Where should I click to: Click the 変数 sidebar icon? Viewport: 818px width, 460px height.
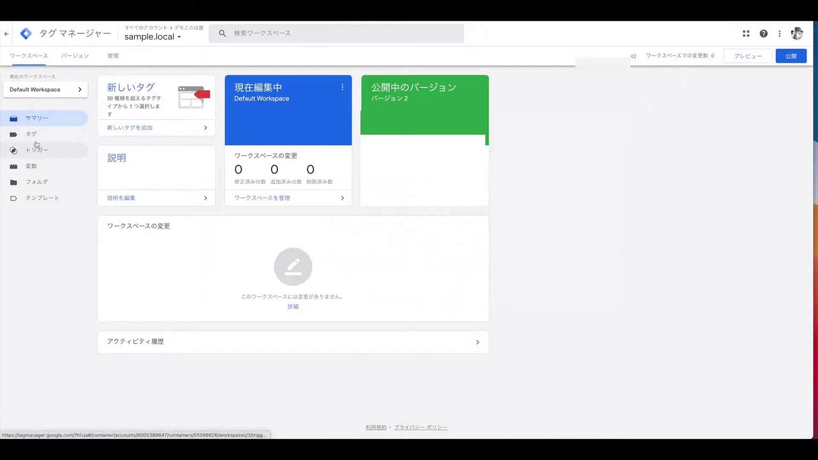click(x=13, y=166)
